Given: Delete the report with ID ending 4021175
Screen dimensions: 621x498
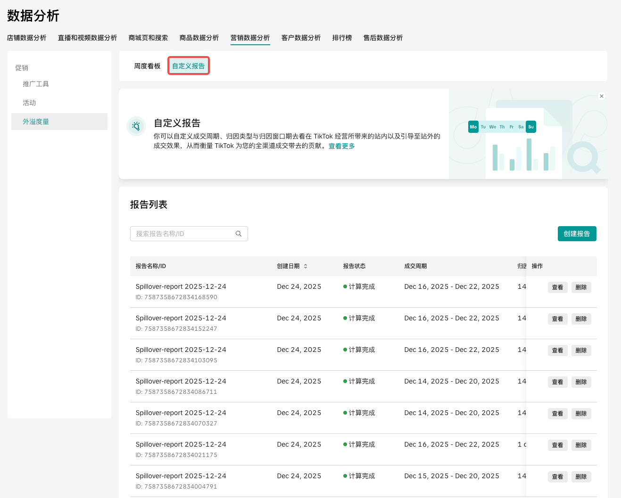Looking at the screenshot, I should click(581, 445).
